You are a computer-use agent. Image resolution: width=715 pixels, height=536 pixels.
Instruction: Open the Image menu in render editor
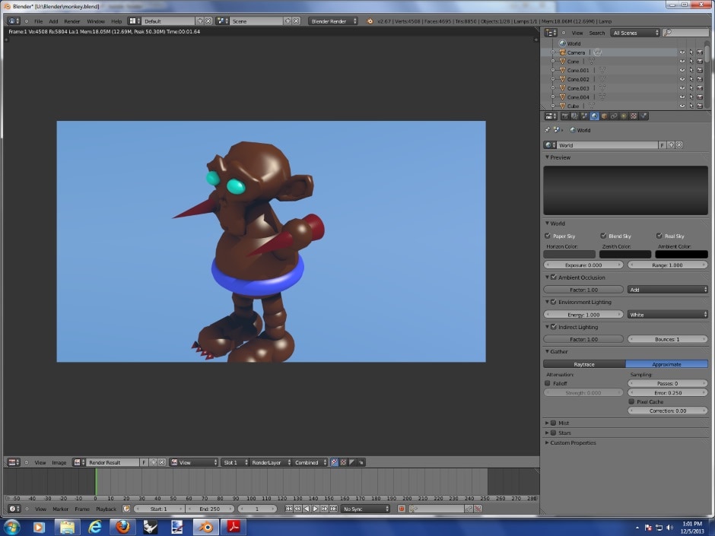tap(59, 462)
